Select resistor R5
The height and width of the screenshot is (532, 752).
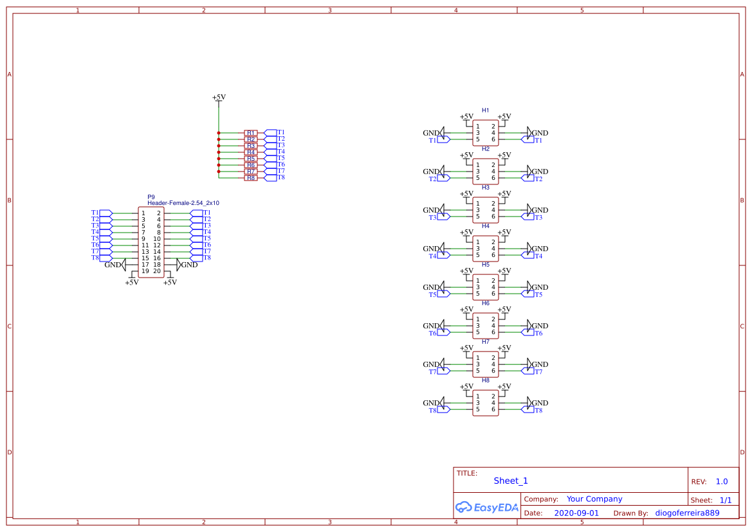click(251, 159)
